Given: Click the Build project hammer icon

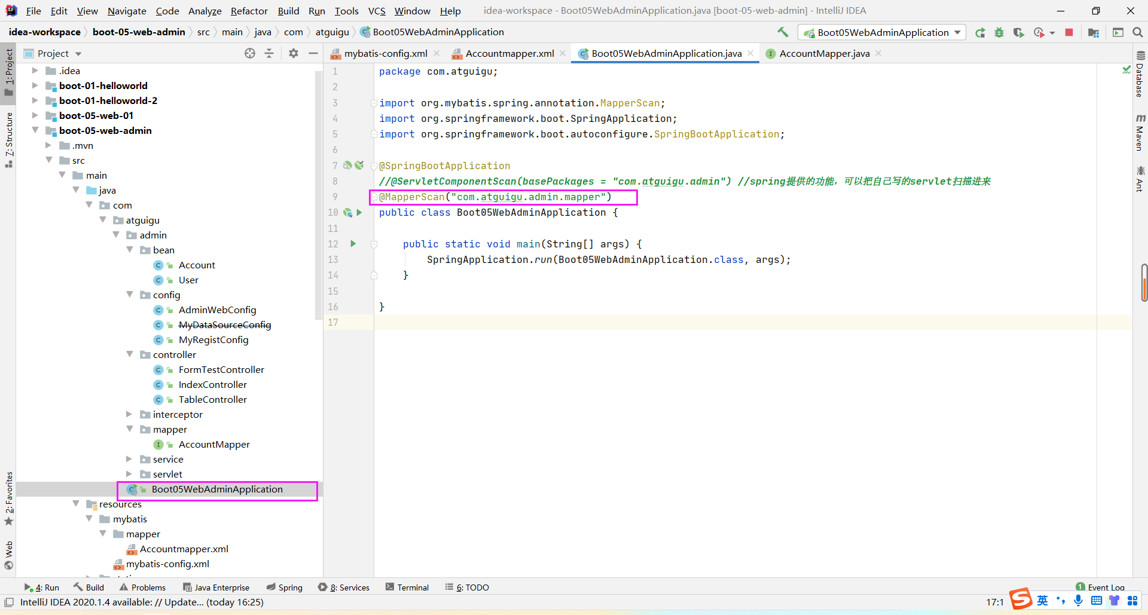Looking at the screenshot, I should [x=783, y=32].
